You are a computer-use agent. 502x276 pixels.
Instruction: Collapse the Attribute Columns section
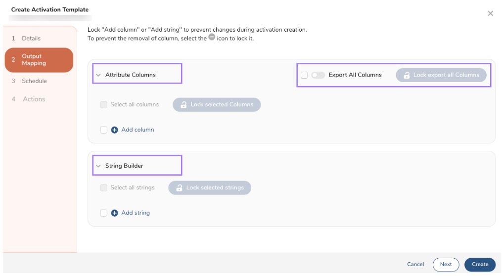tap(98, 75)
